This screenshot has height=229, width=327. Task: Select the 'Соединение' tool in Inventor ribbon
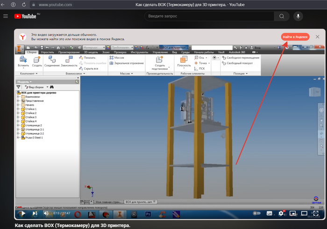52,61
